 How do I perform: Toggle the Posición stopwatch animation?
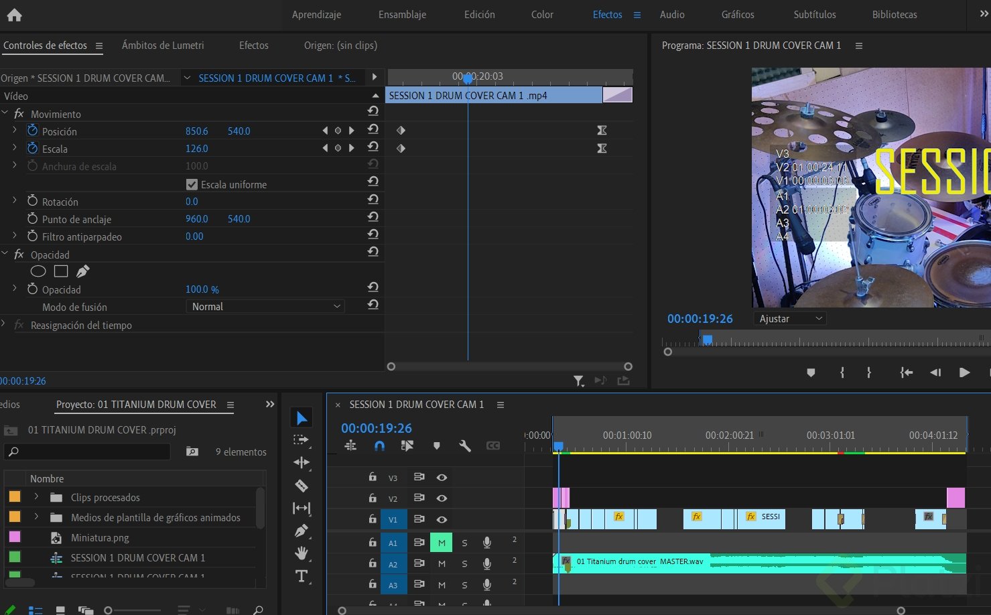point(32,131)
